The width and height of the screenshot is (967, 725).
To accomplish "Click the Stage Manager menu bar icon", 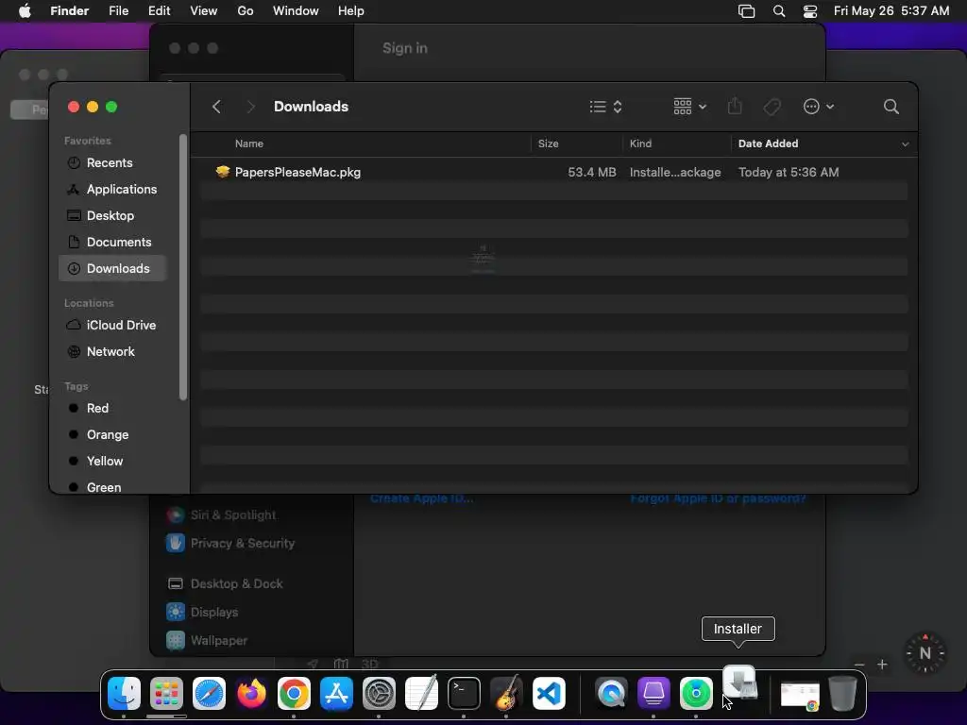I will 746,11.
